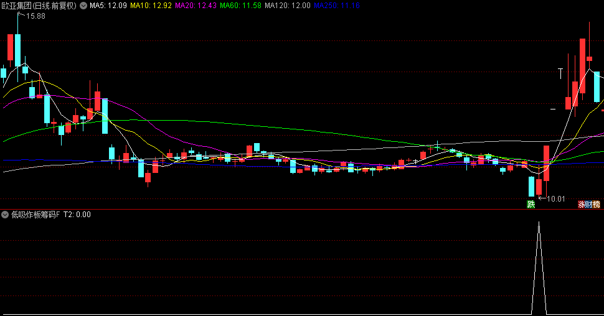This screenshot has width=604, height=316.
Task: Click the red 涨 marker icon
Action: tap(582, 205)
